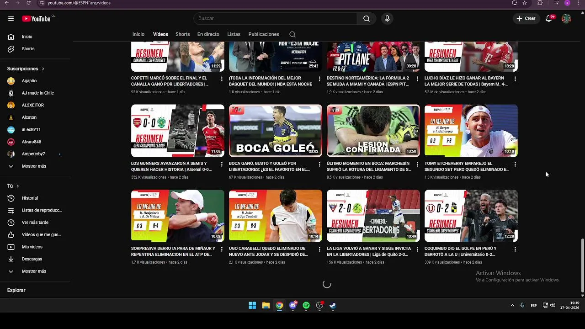This screenshot has width=585, height=329.
Task: Open the account avatar menu
Action: click(566, 19)
